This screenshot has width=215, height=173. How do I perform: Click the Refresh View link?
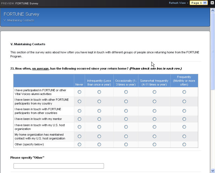(x=177, y=3)
